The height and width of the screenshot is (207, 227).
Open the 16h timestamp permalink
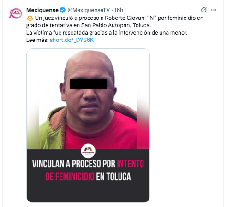point(119,10)
